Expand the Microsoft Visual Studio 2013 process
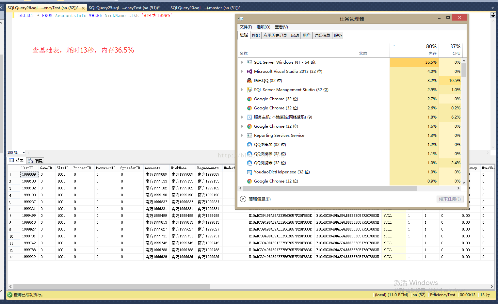 point(242,71)
